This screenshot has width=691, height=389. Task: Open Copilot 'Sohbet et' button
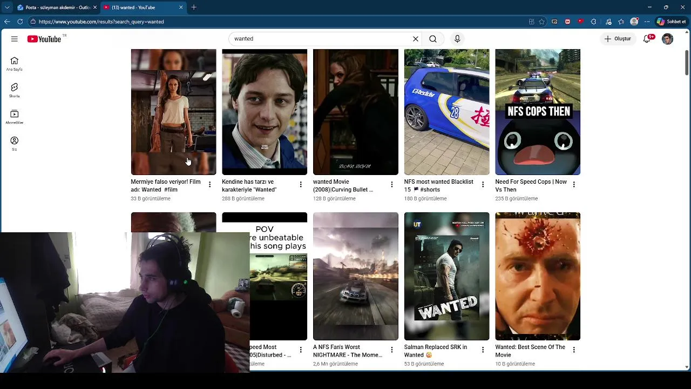pyautogui.click(x=672, y=22)
